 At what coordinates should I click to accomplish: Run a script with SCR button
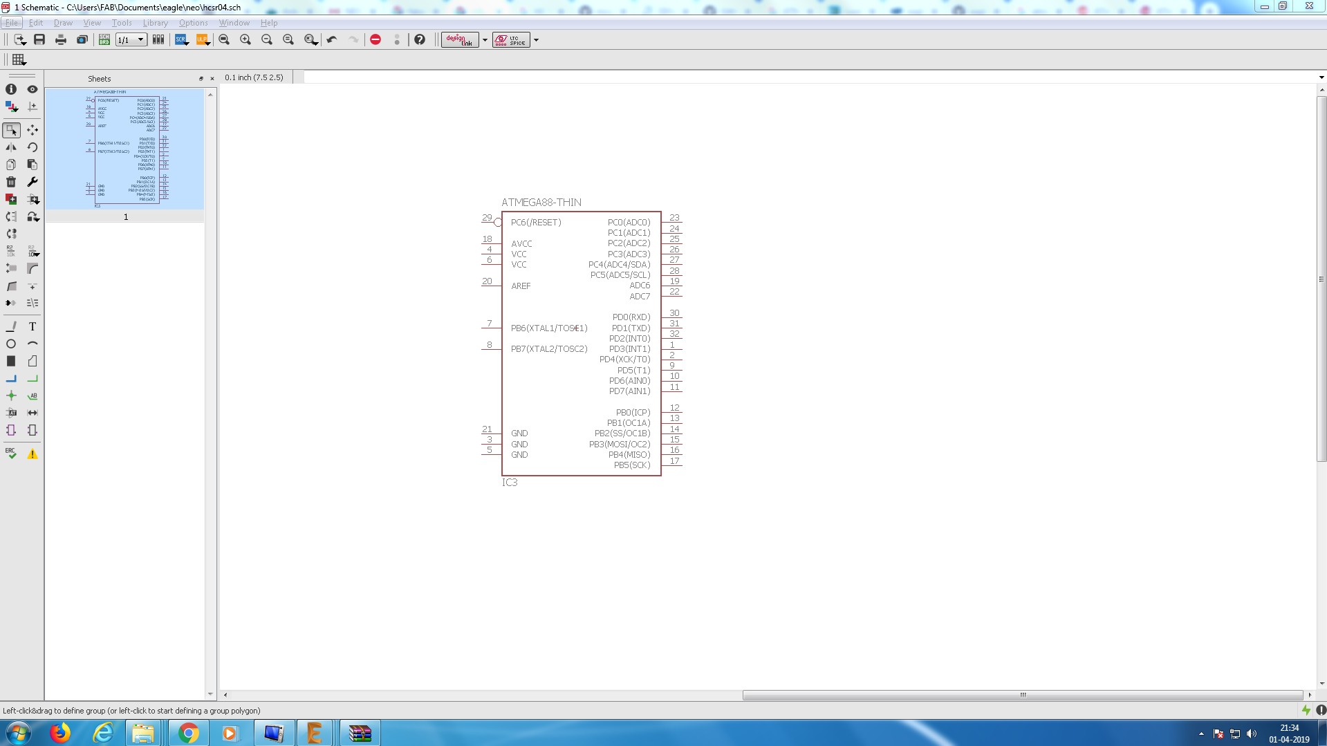tap(181, 39)
